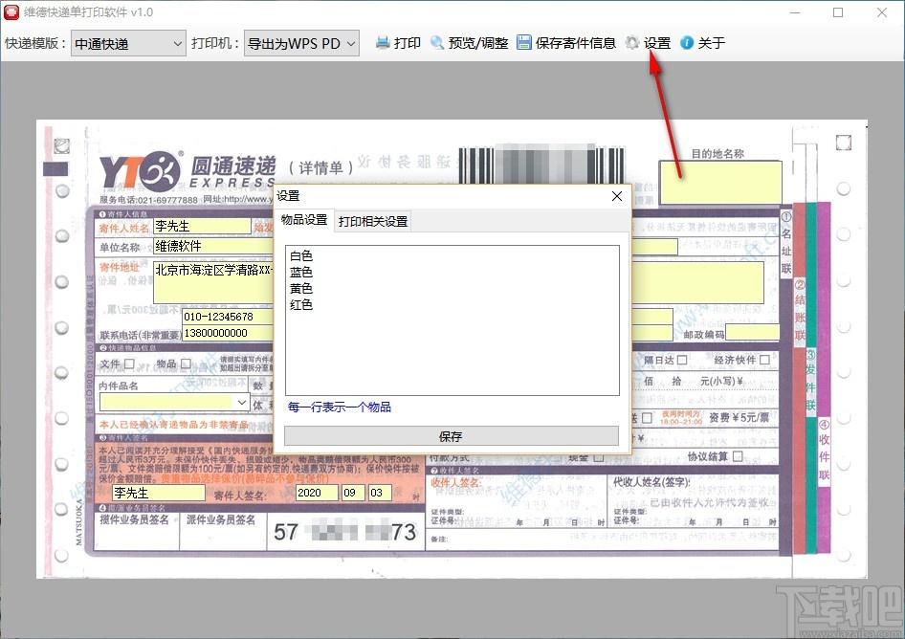The width and height of the screenshot is (905, 639).
Task: Click the magnifier icon for 预览/调整
Action: point(437,43)
